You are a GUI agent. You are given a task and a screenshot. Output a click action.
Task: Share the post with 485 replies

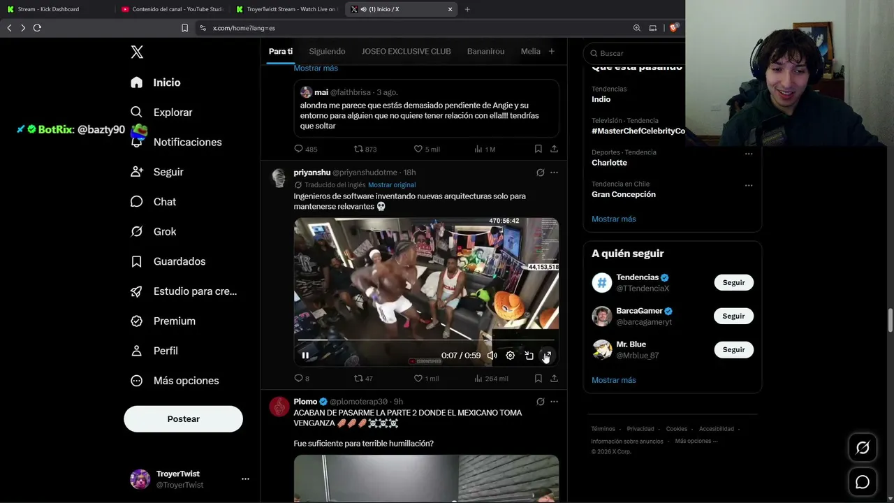pyautogui.click(x=554, y=149)
